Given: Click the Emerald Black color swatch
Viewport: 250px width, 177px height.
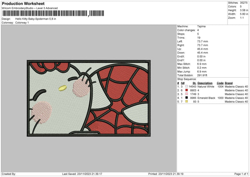Looking at the screenshot, I should tap(186, 98).
